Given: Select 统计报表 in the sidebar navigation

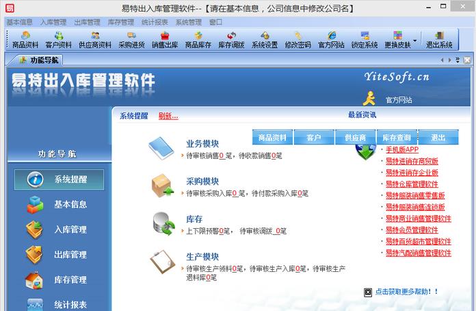Looking at the screenshot, I should click(x=57, y=304).
